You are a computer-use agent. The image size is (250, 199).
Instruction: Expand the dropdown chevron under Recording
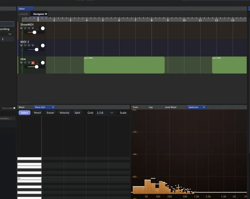[x=10, y=34]
